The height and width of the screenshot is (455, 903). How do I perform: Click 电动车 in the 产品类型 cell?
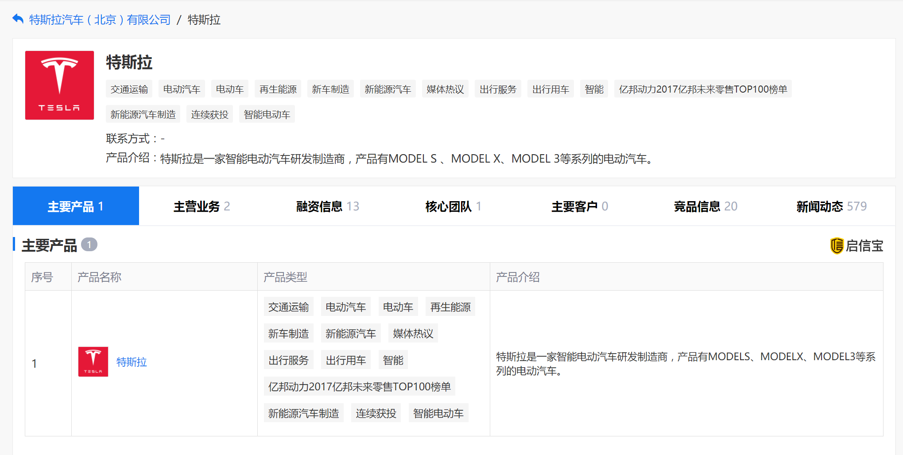point(398,307)
